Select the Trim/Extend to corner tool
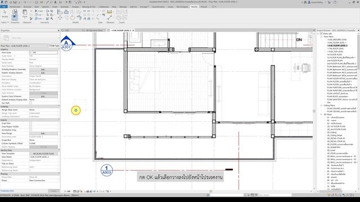The height and width of the screenshot is (202, 360). 79,17
